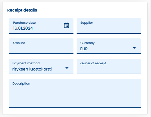
Task: Click the Amount field label
Action: (x=19, y=43)
